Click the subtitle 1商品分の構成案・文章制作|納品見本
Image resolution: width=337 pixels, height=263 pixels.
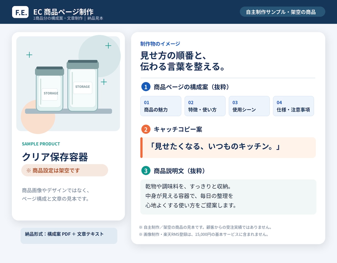pyautogui.click(x=68, y=18)
